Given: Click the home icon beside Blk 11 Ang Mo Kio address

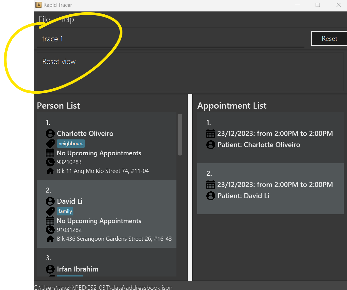Looking at the screenshot, I should click(50, 171).
